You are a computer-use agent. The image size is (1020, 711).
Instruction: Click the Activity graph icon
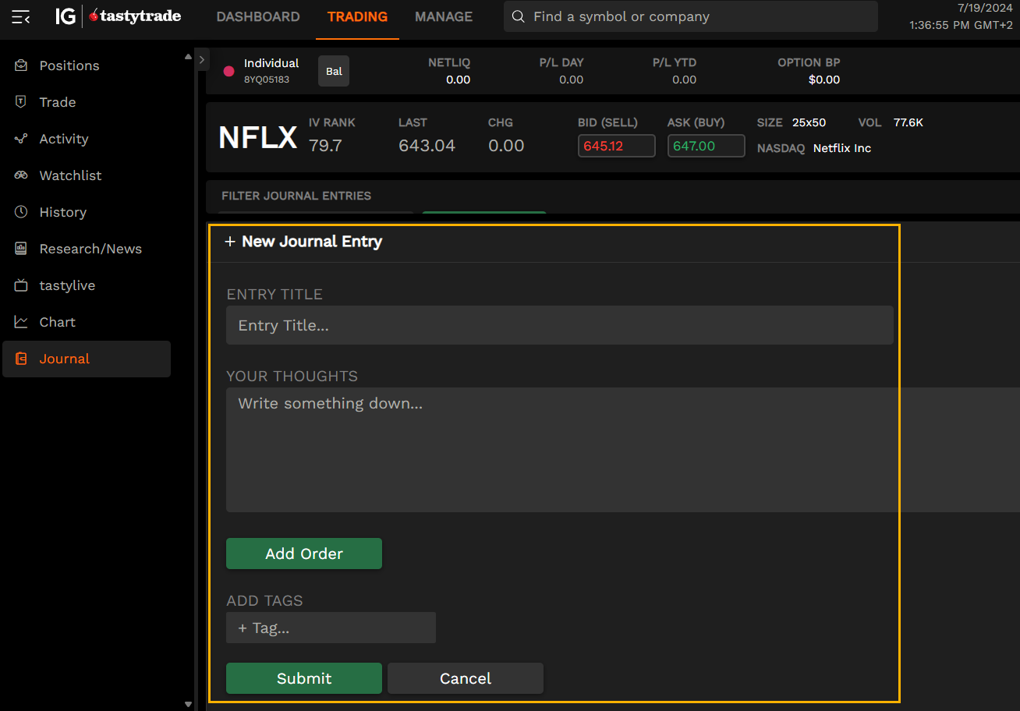(21, 139)
